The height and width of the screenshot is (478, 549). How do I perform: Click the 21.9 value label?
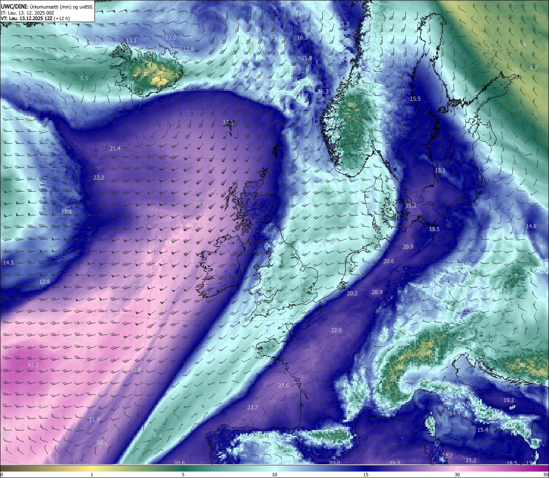click(x=94, y=419)
